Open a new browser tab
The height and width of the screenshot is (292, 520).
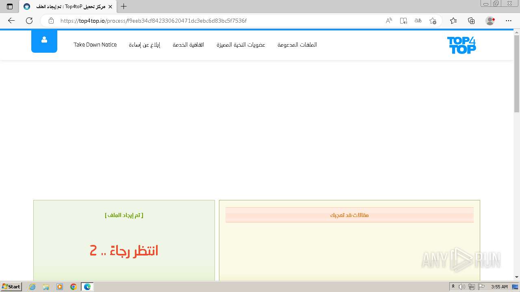coord(124,6)
